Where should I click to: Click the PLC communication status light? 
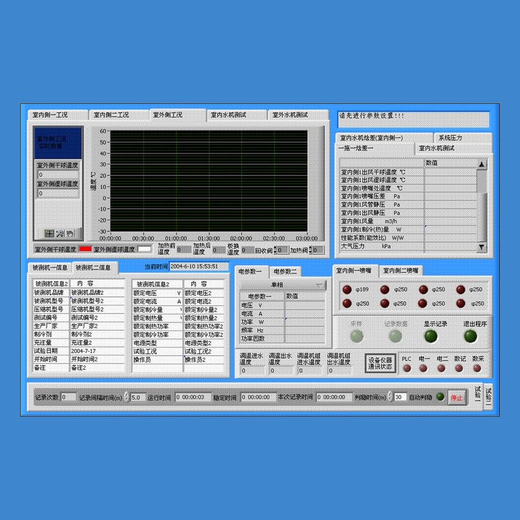point(407,368)
